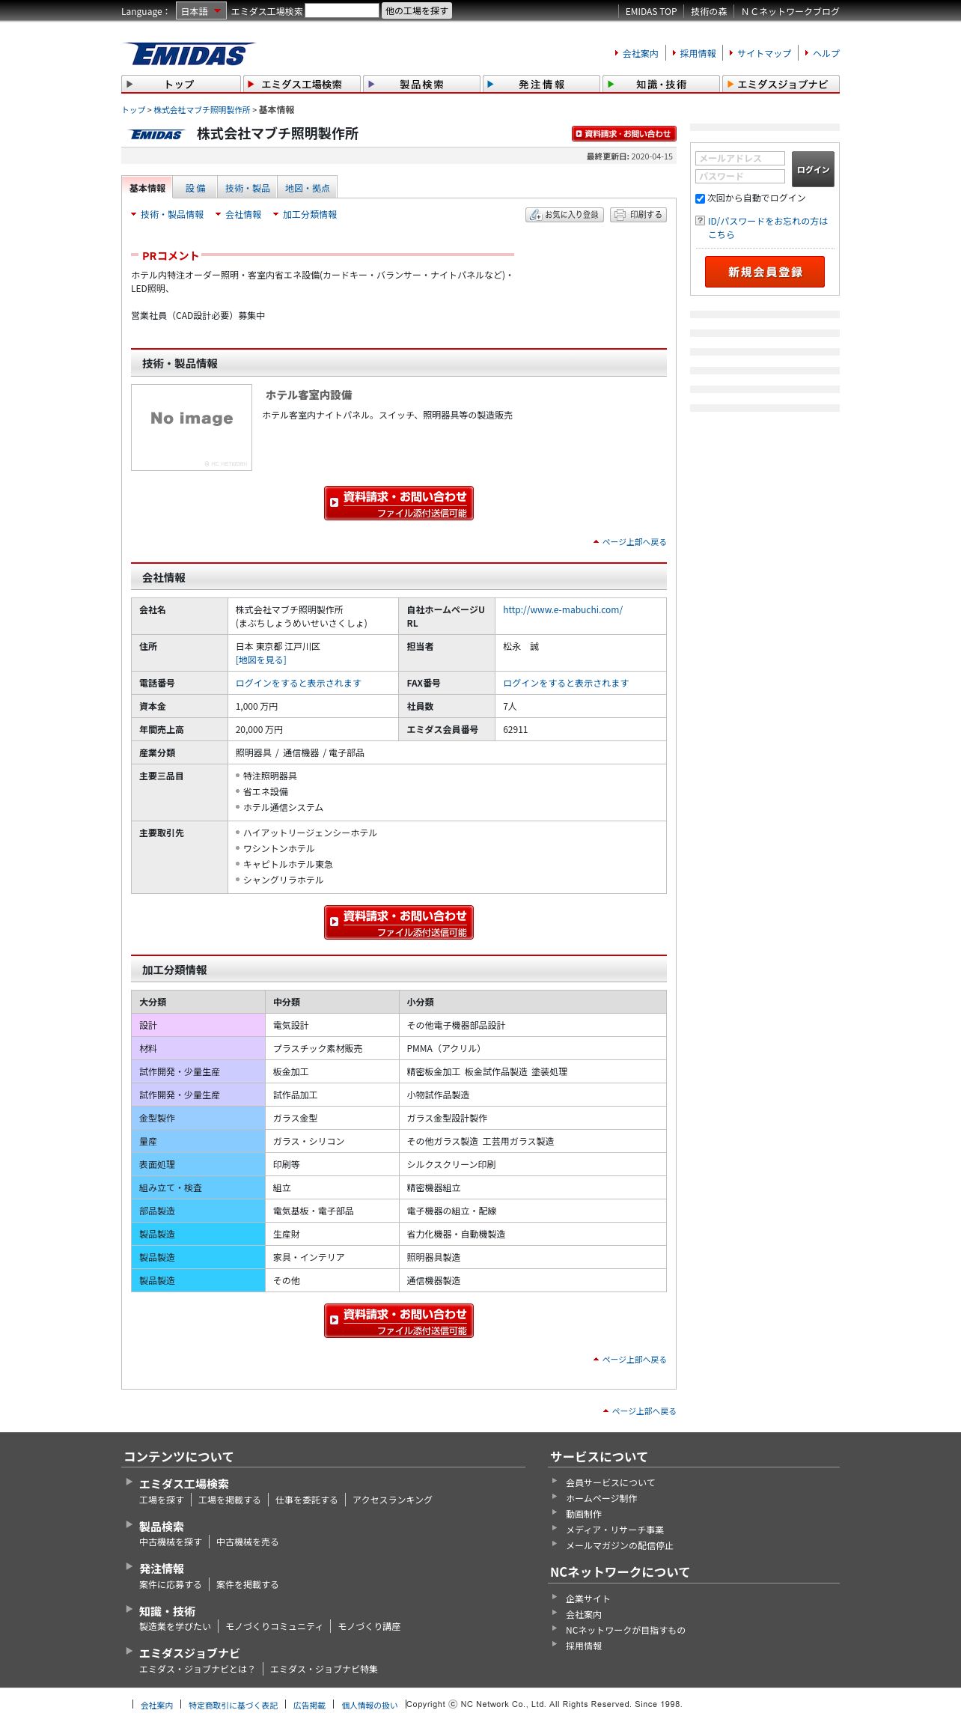961x1722 pixels.
Task: Click EMIDAS TOP in the top bar
Action: tap(651, 12)
